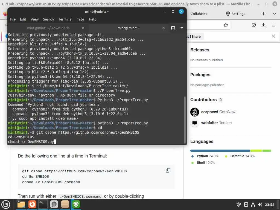
Task: Open a new Firefox tab
Action: click(263, 14)
